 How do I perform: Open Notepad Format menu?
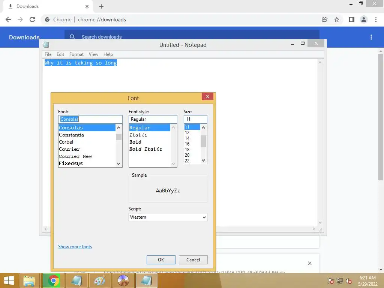[x=76, y=54]
